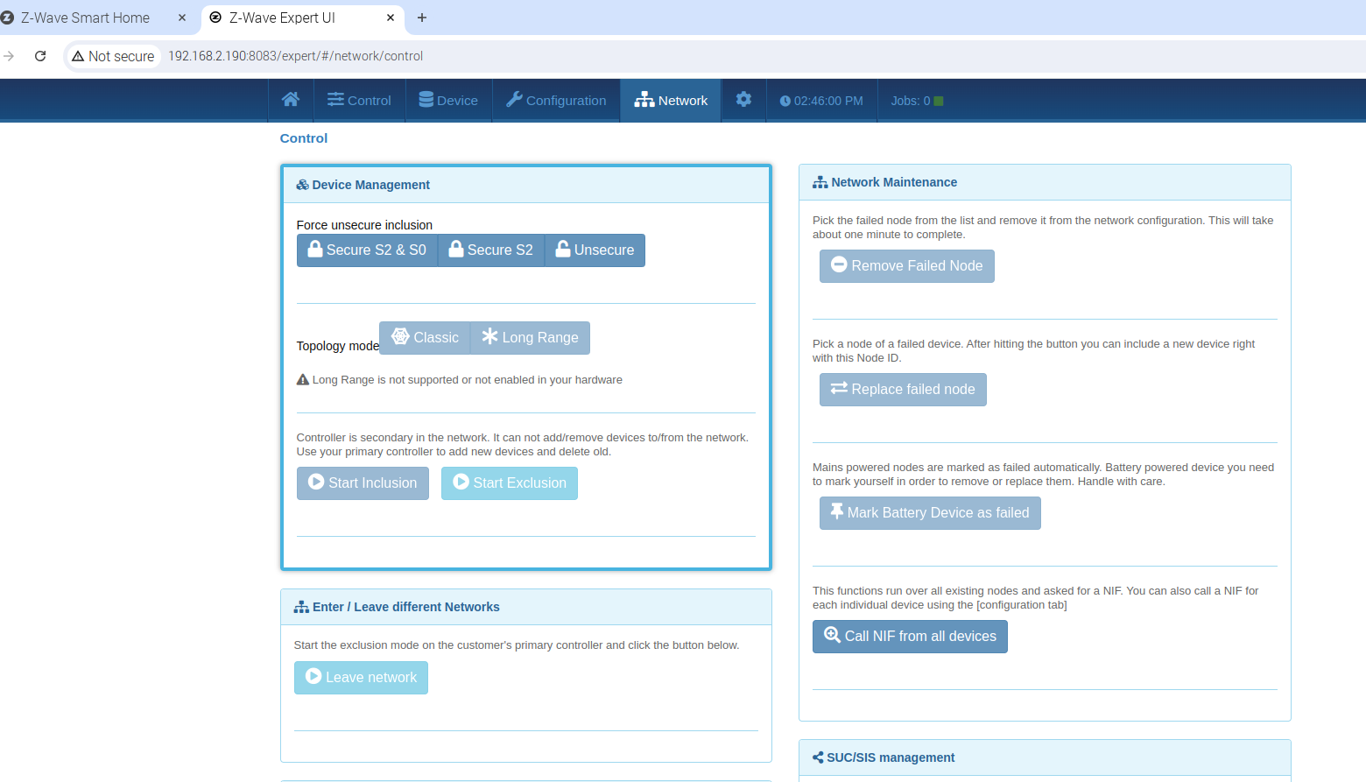Open new browser tab with plus icon
1366x782 pixels.
point(422,18)
